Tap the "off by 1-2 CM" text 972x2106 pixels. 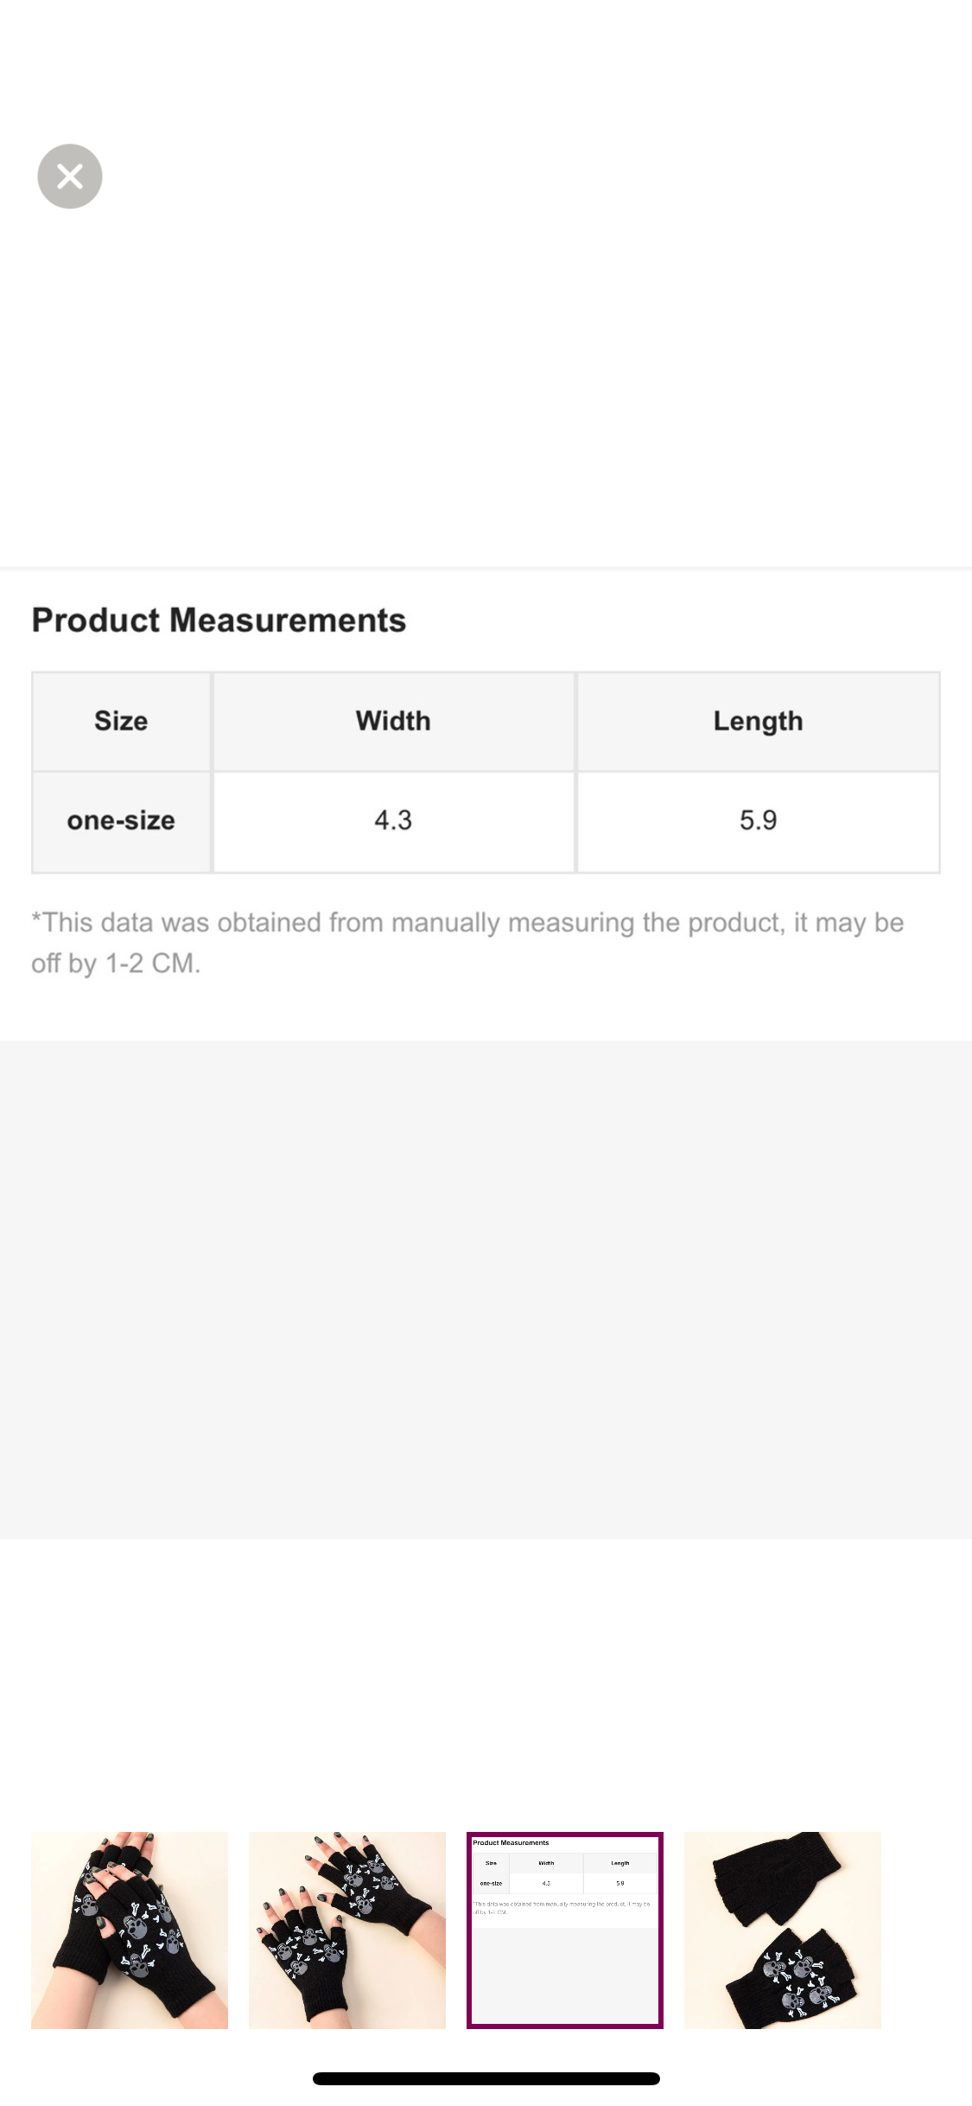tap(116, 963)
